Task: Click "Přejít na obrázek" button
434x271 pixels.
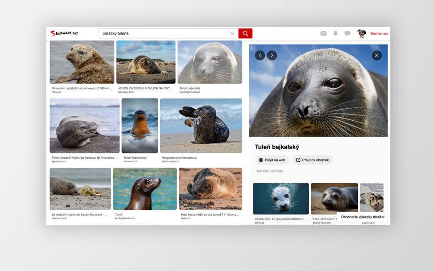Action: click(312, 160)
